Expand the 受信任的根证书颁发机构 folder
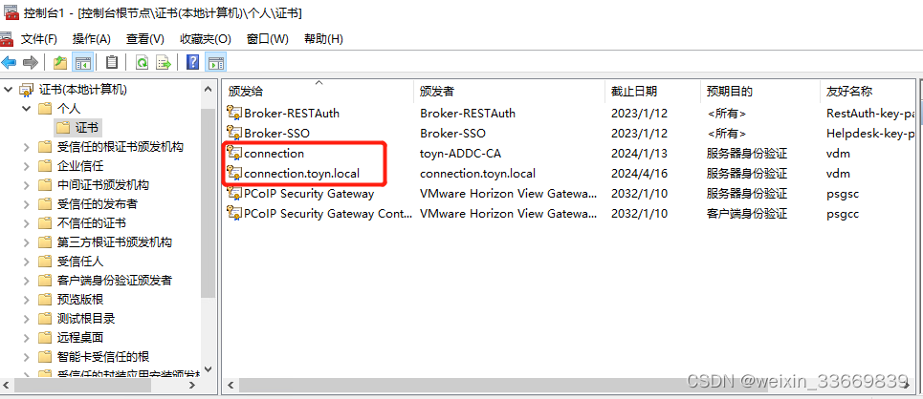Image resolution: width=923 pixels, height=399 pixels. [26, 147]
